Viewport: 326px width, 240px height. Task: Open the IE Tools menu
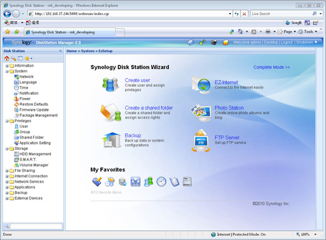pos(308,32)
